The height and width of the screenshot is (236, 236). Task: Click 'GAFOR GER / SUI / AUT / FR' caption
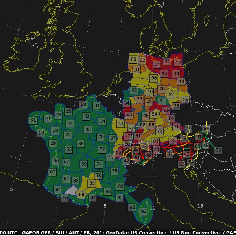pyautogui.click(x=57, y=233)
